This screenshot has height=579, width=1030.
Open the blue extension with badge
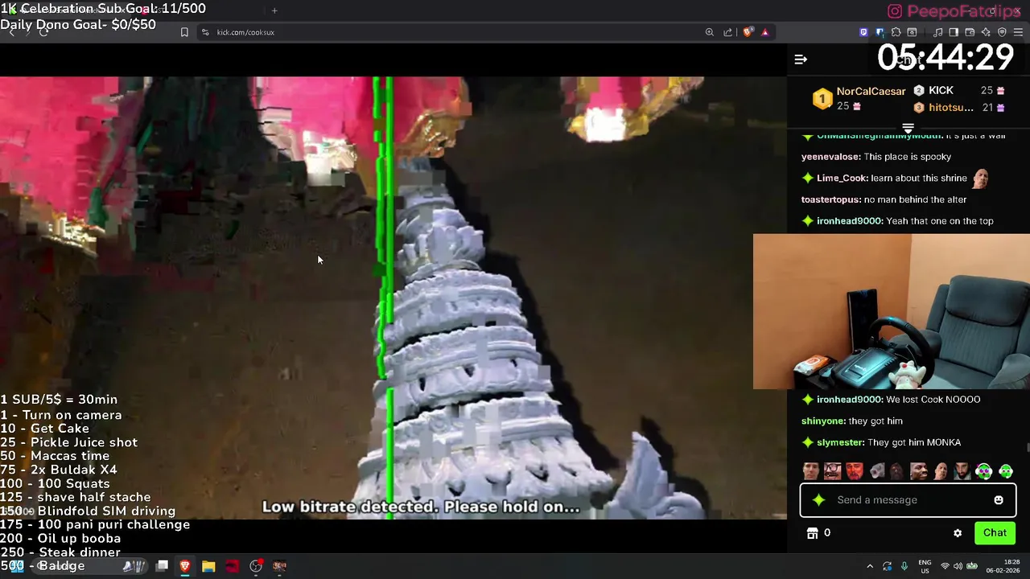[x=880, y=32]
